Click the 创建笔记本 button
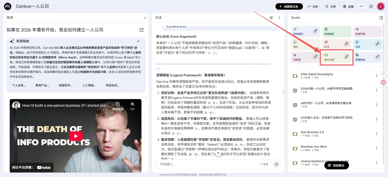Screen dimensions: 388x177 pos(289,7)
